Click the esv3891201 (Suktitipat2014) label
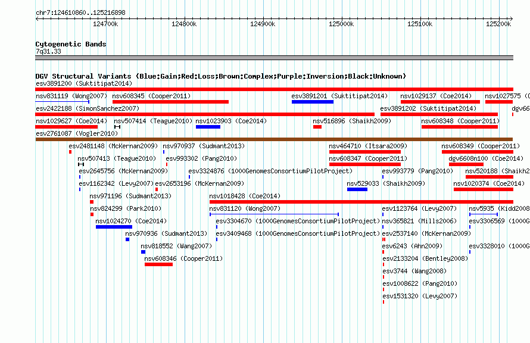 [x=339, y=96]
